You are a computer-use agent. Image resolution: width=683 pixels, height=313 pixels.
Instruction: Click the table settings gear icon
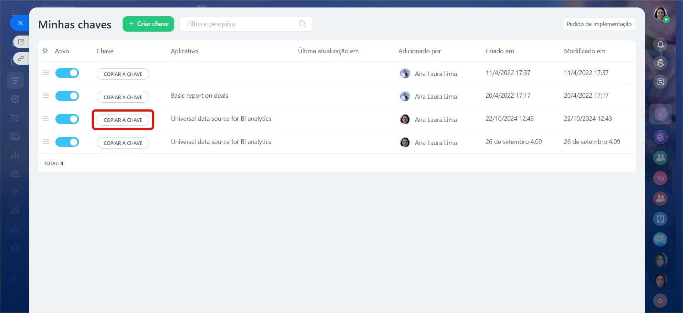coord(45,51)
